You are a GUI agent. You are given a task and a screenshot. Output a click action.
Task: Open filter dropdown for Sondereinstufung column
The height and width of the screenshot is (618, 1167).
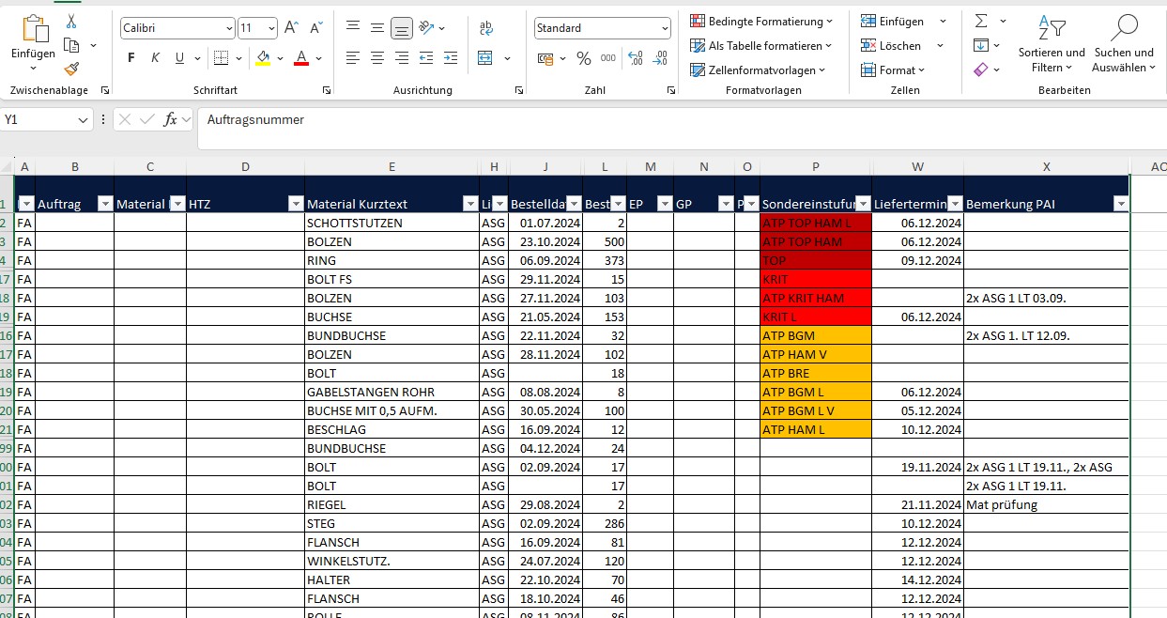(863, 204)
